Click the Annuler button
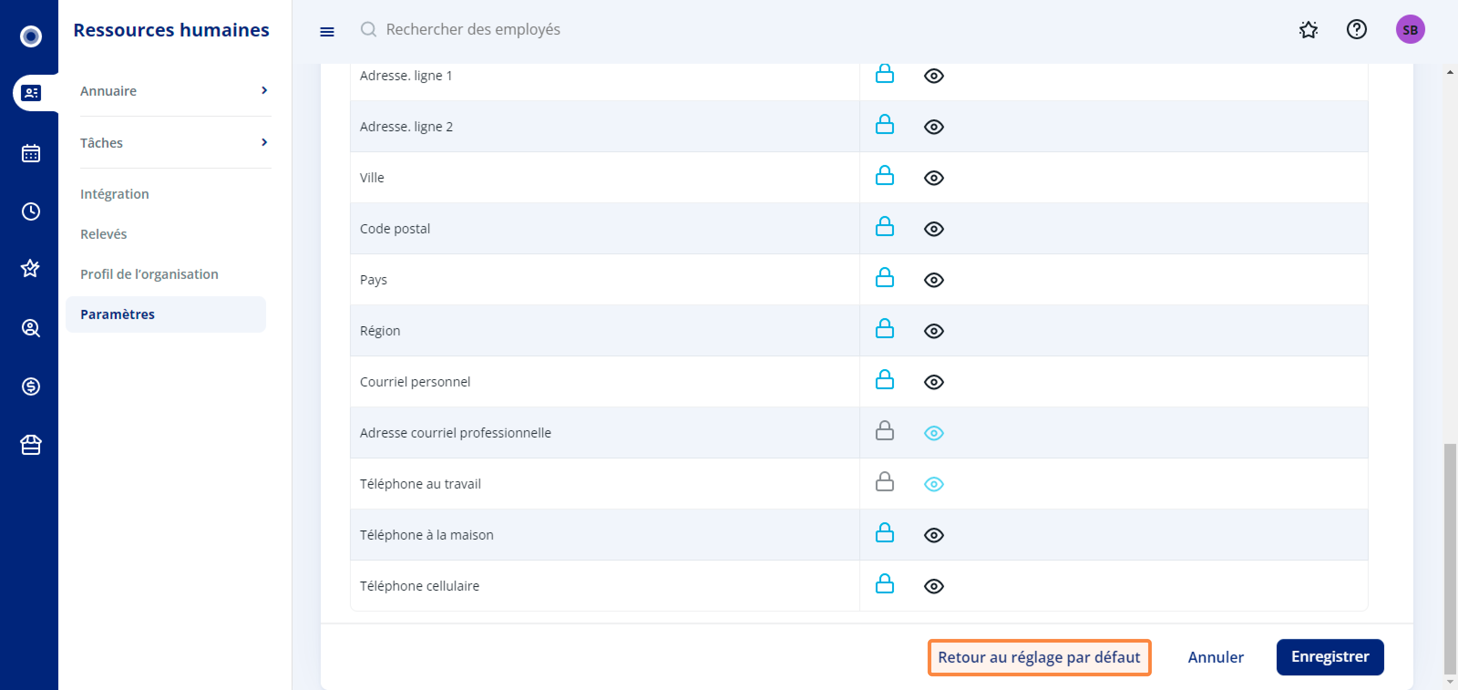 point(1215,657)
